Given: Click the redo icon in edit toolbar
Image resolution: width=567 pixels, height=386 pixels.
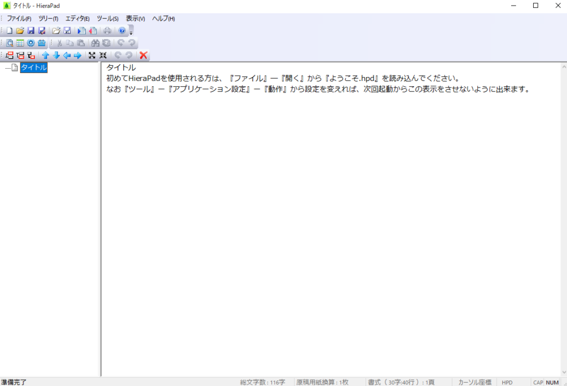Looking at the screenshot, I should [x=132, y=43].
